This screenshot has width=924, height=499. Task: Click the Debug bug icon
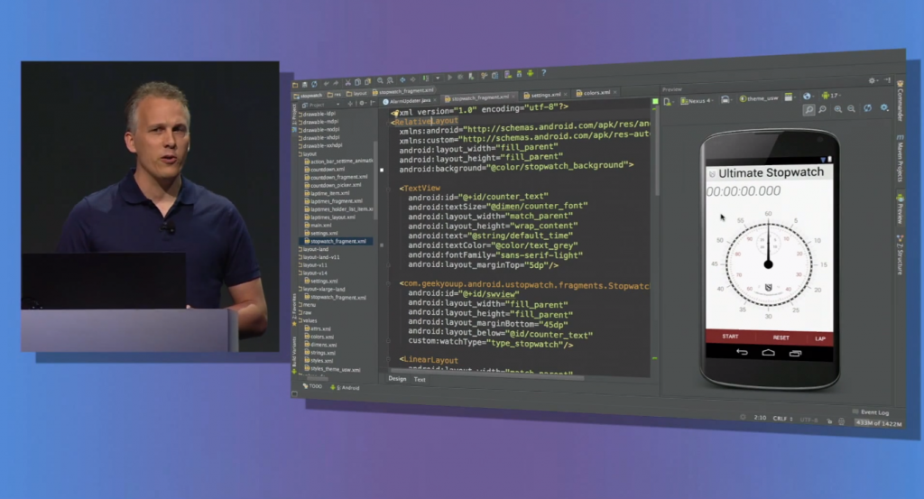click(x=460, y=78)
